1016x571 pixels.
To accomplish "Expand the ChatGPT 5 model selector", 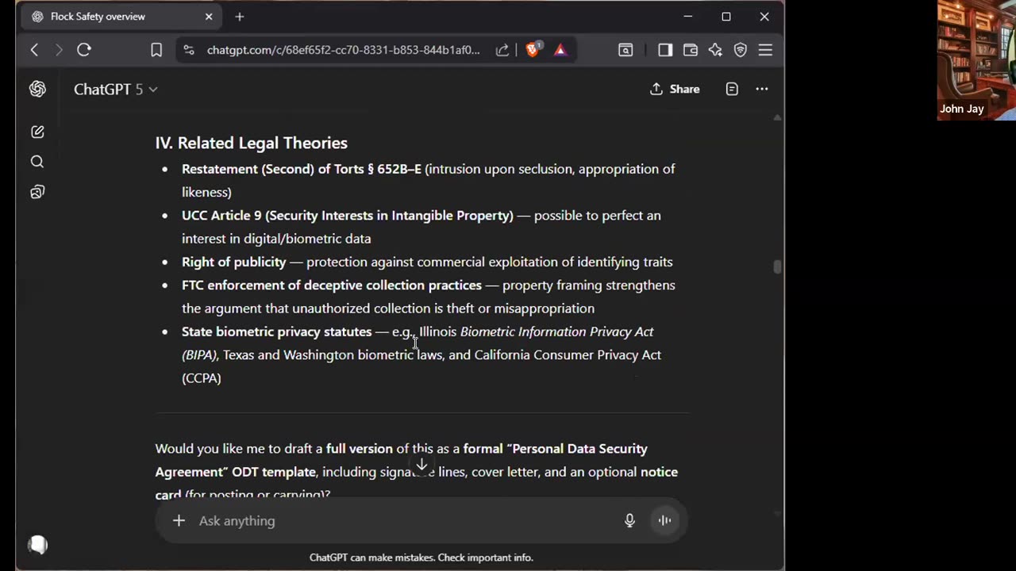I will tap(115, 89).
